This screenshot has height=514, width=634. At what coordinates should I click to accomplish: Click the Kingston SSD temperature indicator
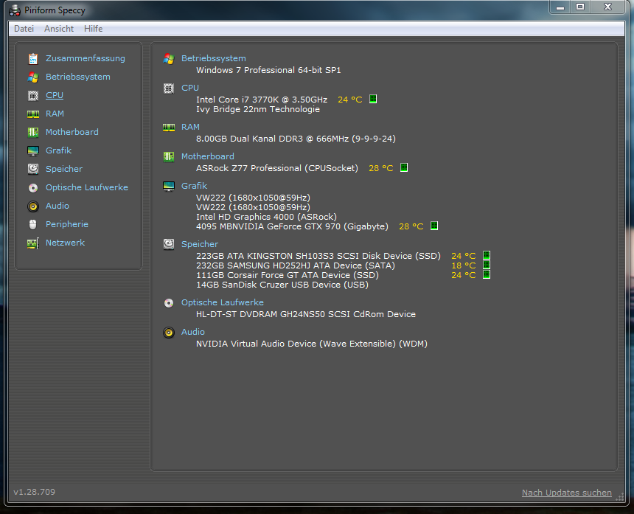click(x=487, y=255)
